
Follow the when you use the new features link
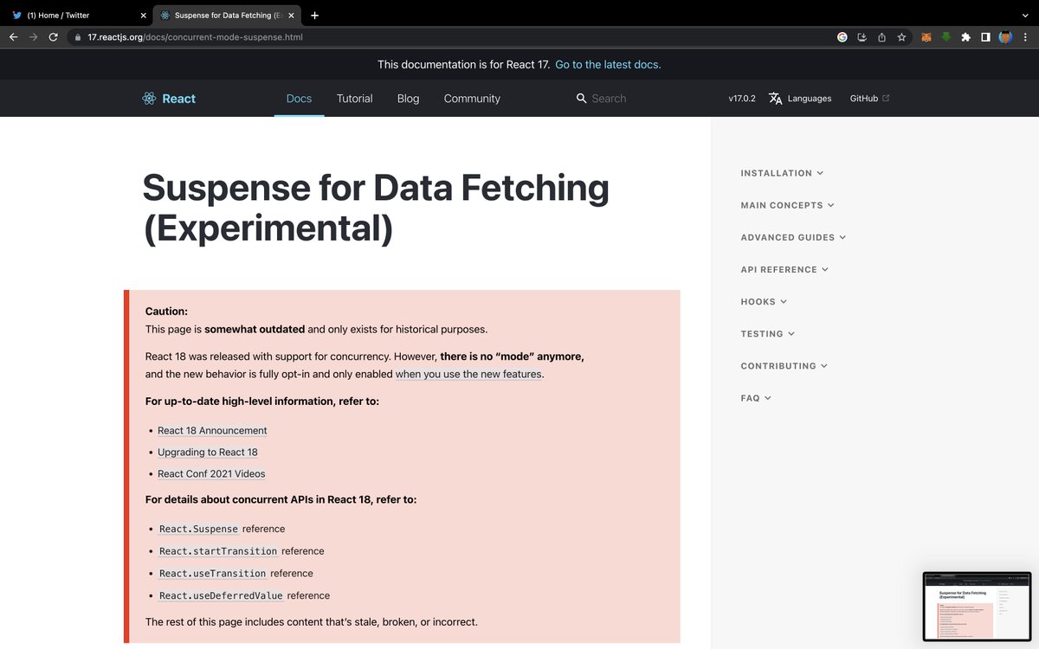coord(468,375)
